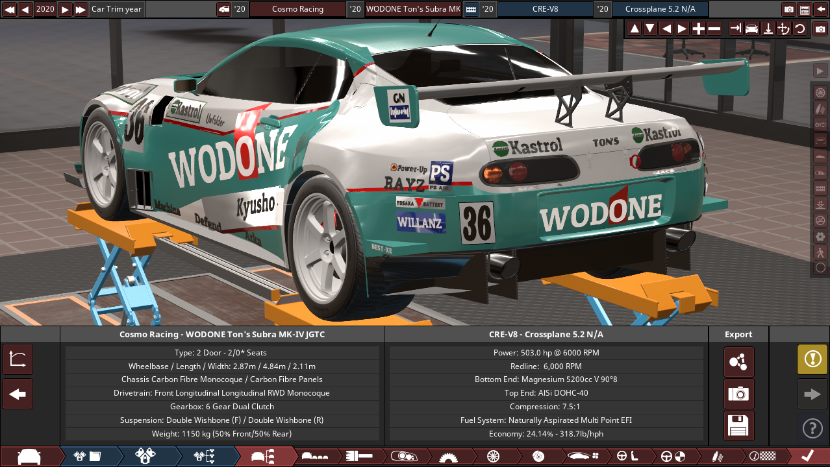Select the Crossplane 5.2 N/A variant field
This screenshot has width=830, height=467.
[x=660, y=9]
